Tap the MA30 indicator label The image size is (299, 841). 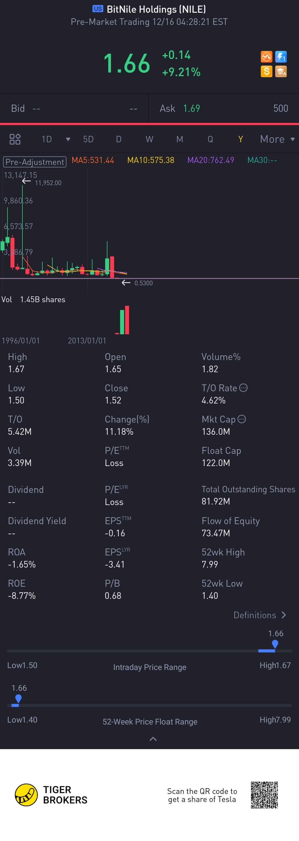262,160
